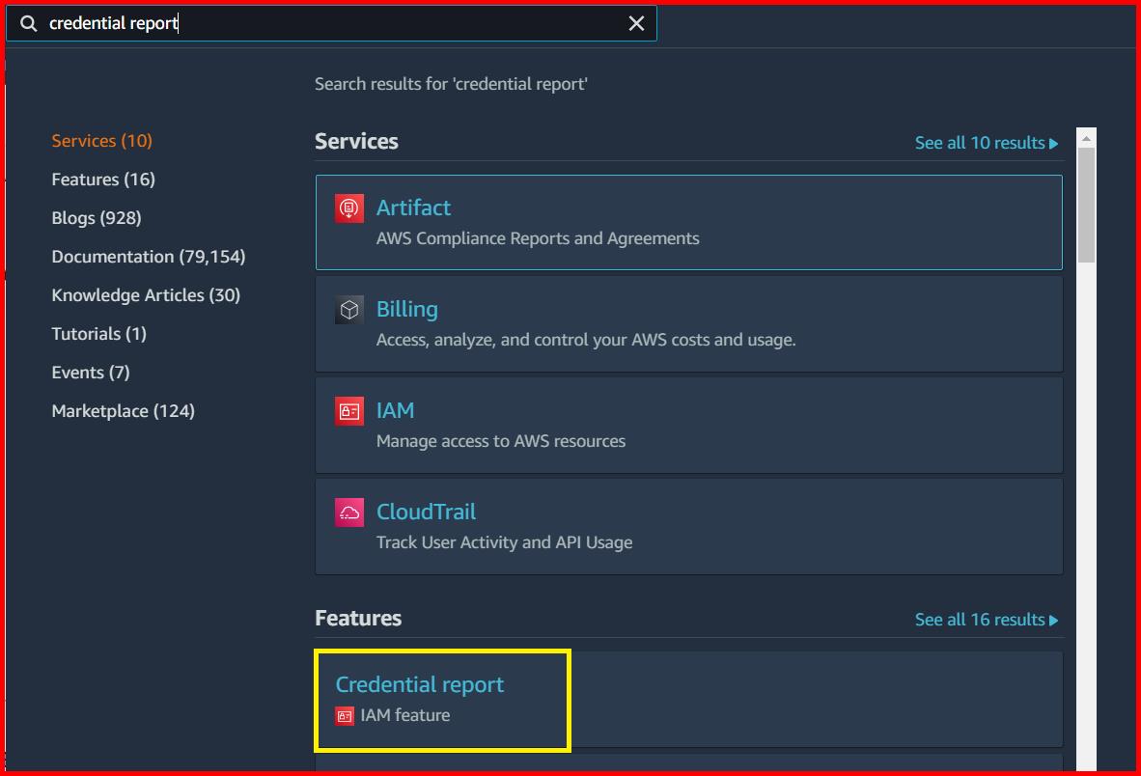Click the small IAM feature icon
Screen dimensions: 1141x776
(x=345, y=716)
